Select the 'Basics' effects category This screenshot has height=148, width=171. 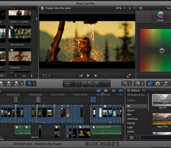[131, 111]
